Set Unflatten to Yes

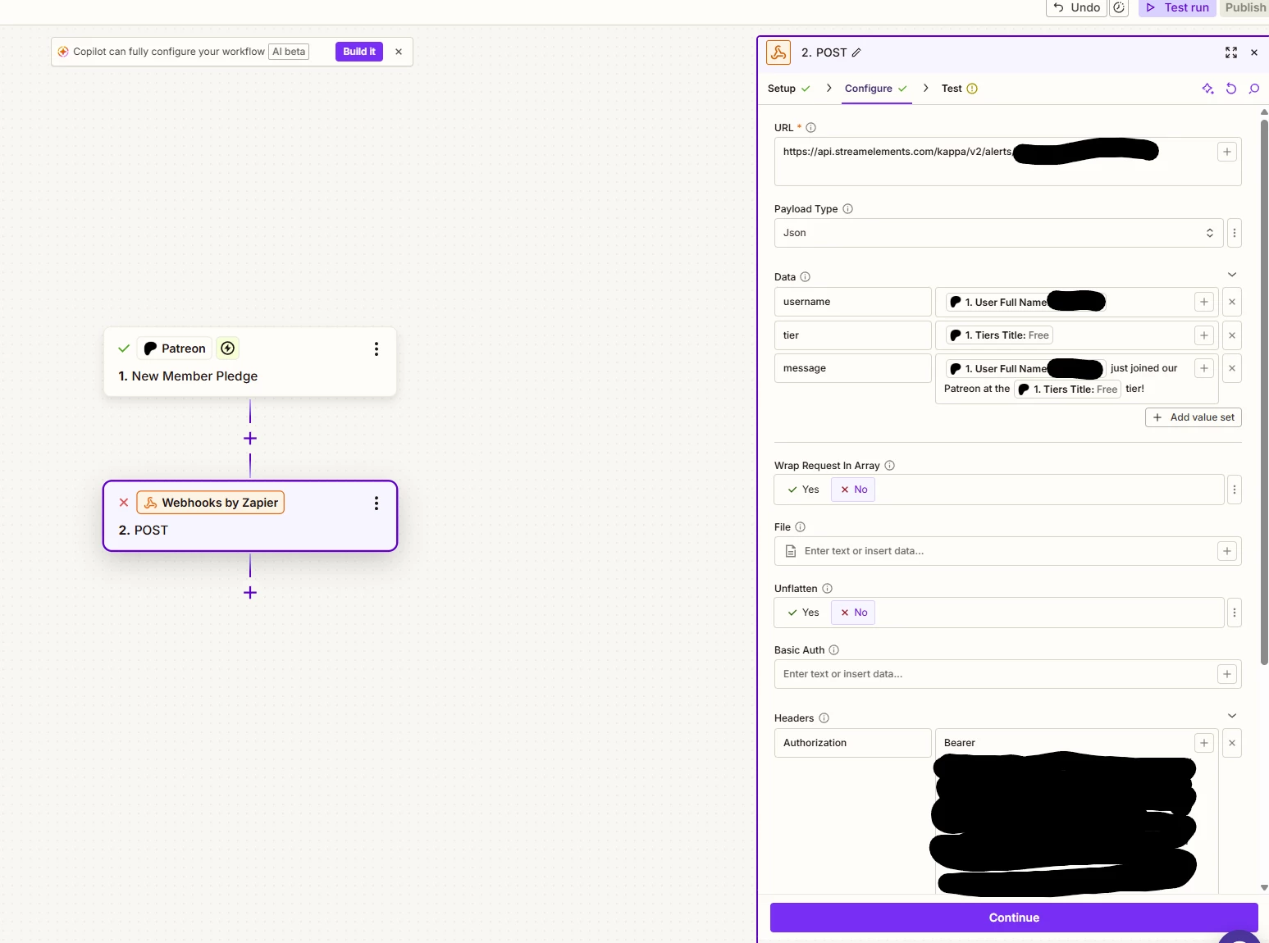(x=803, y=613)
